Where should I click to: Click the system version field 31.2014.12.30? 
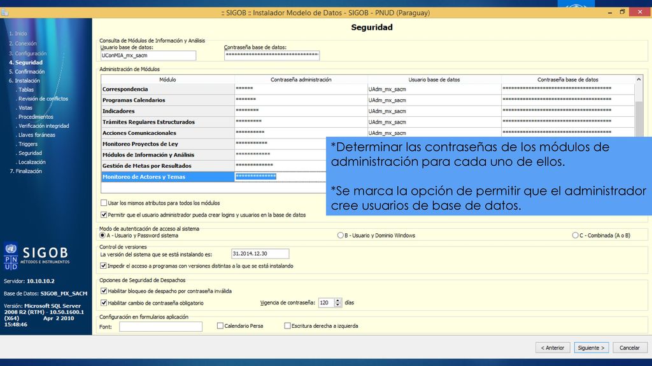coord(260,254)
